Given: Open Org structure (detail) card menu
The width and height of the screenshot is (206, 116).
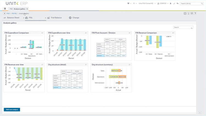Looking at the screenshot, I should click(86, 64).
